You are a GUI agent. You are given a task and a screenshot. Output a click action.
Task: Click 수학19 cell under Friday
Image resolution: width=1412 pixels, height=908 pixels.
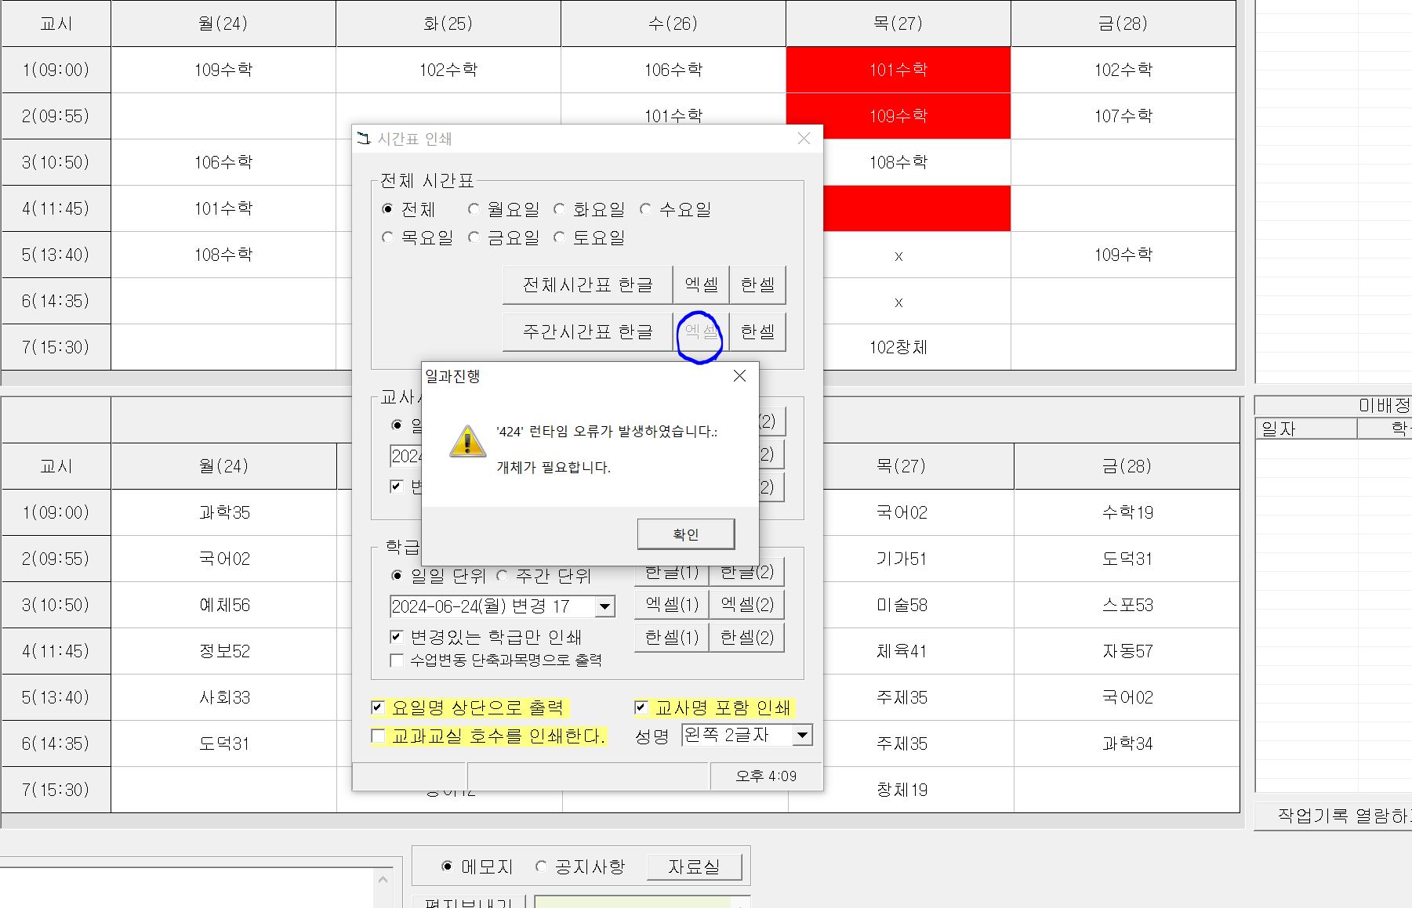click(1127, 512)
